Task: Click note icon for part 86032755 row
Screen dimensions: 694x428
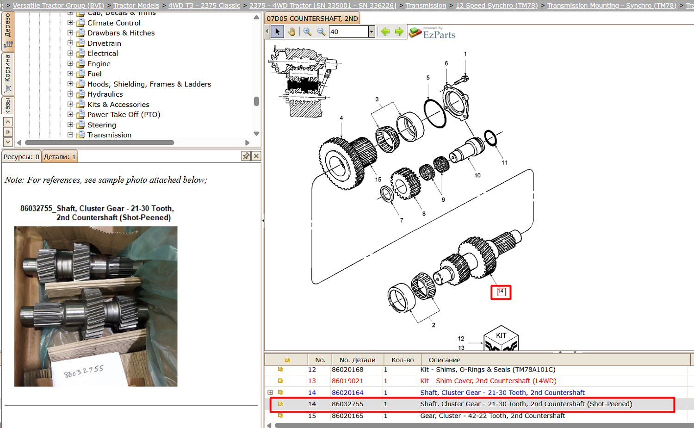Action: click(x=280, y=404)
